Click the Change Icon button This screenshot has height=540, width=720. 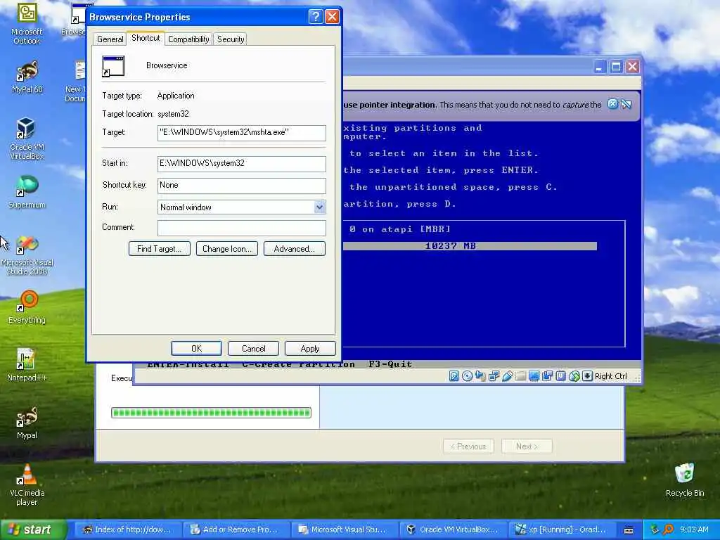tap(227, 249)
